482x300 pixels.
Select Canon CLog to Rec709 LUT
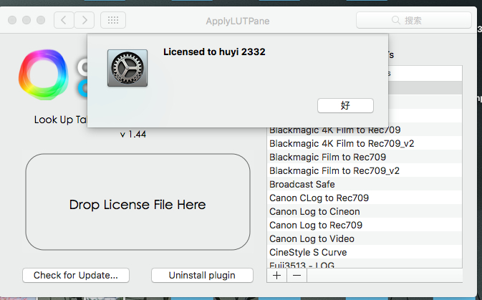click(319, 198)
